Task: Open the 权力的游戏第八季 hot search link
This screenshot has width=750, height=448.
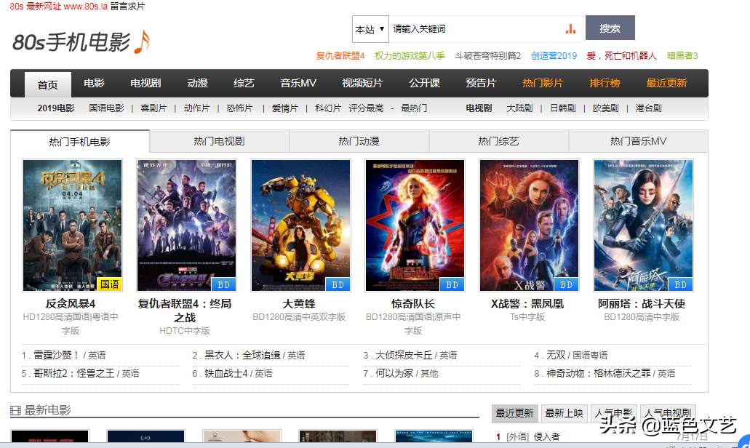Action: pyautogui.click(x=410, y=55)
